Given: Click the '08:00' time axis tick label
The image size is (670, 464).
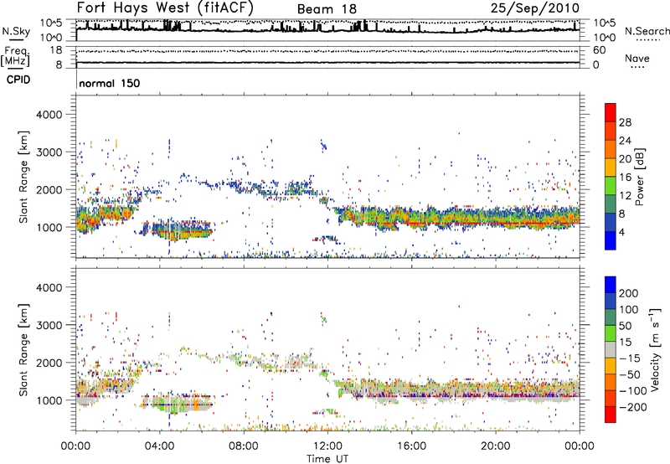Looking at the screenshot, I should pyautogui.click(x=244, y=446).
